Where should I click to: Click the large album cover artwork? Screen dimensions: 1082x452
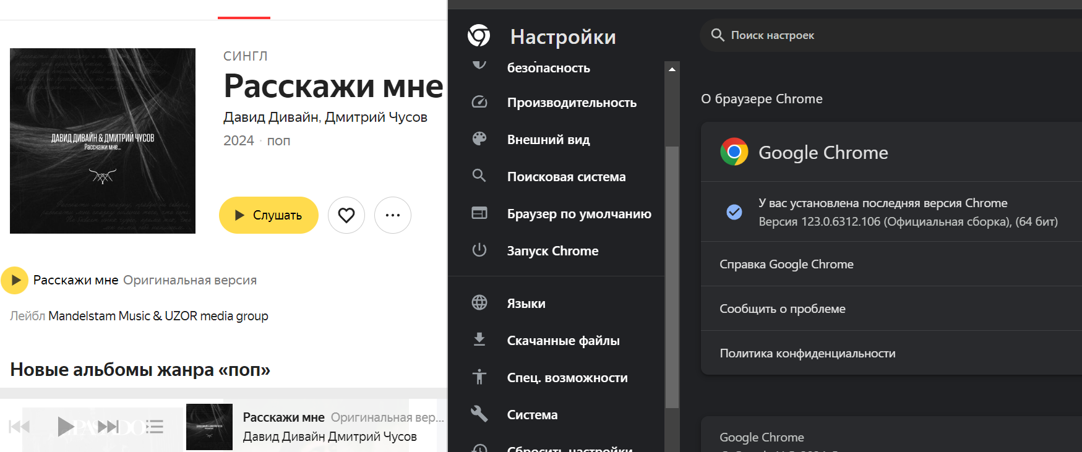(103, 141)
